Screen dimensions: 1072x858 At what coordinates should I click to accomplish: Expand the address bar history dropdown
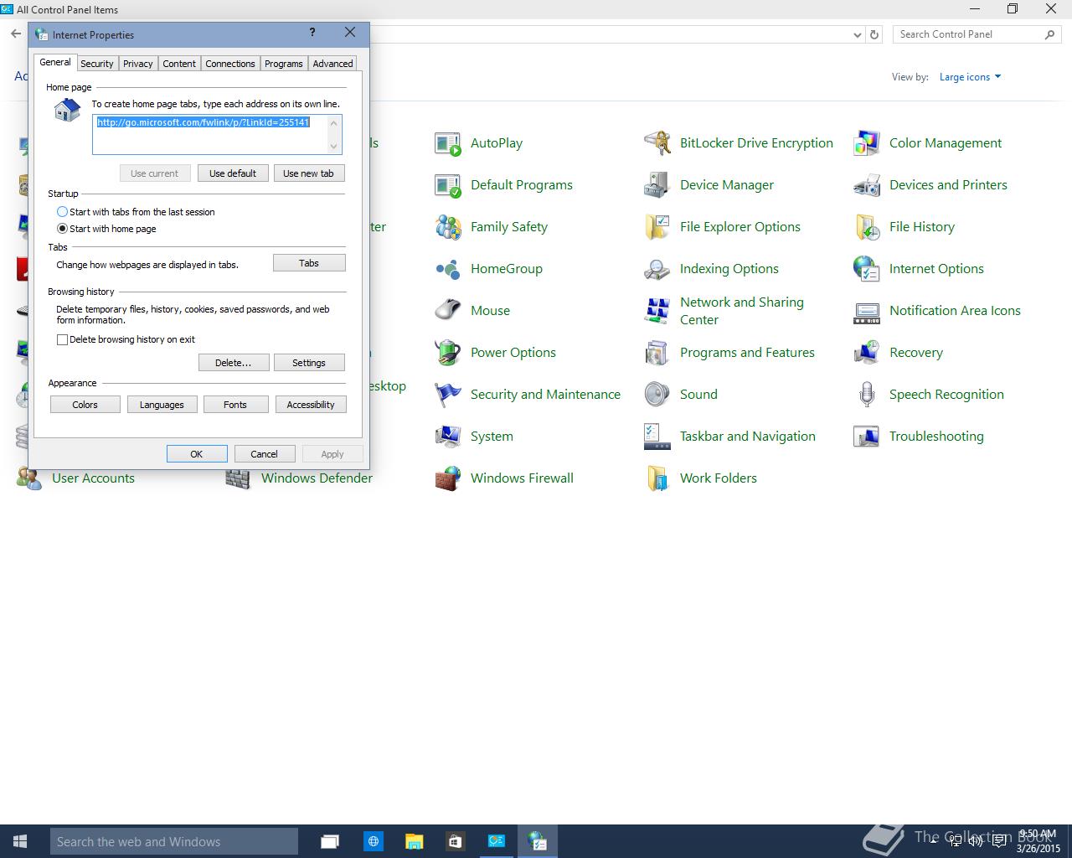tap(857, 35)
